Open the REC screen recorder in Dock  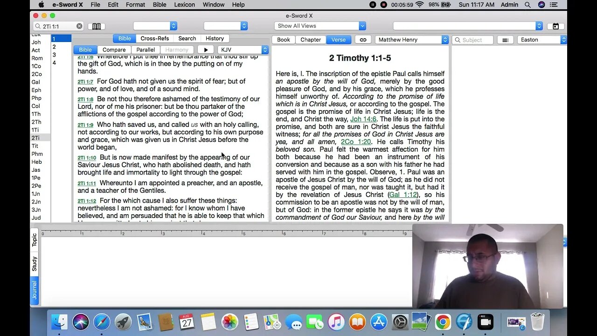tap(486, 322)
